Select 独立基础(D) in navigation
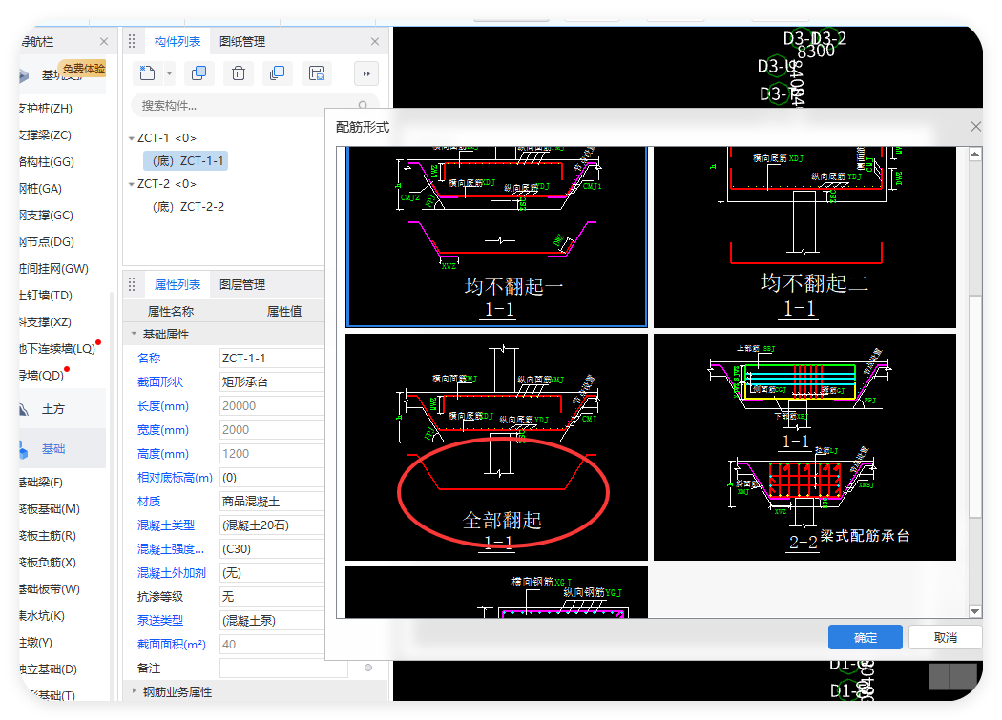 click(49, 669)
